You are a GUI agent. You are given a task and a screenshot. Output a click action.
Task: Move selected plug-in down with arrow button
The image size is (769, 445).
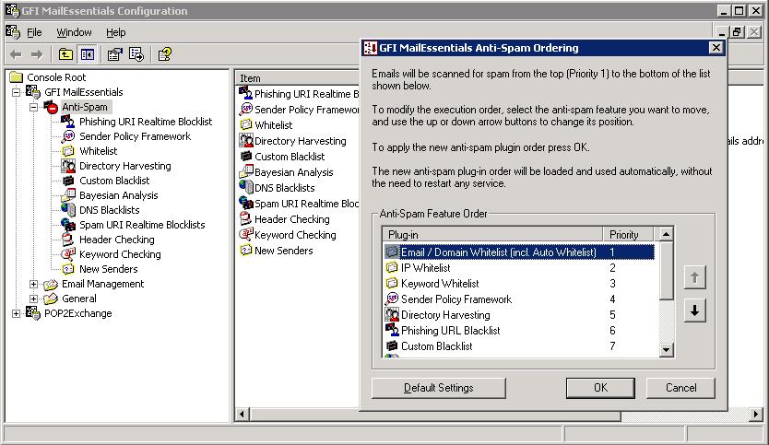coord(694,310)
